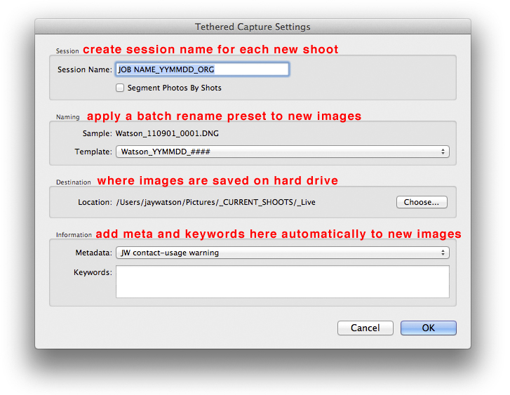Click the 'Keywords:' label
This screenshot has width=510, height=395.
pos(93,272)
